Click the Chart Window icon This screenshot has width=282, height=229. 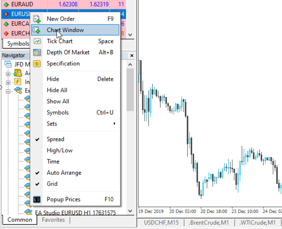click(x=37, y=30)
